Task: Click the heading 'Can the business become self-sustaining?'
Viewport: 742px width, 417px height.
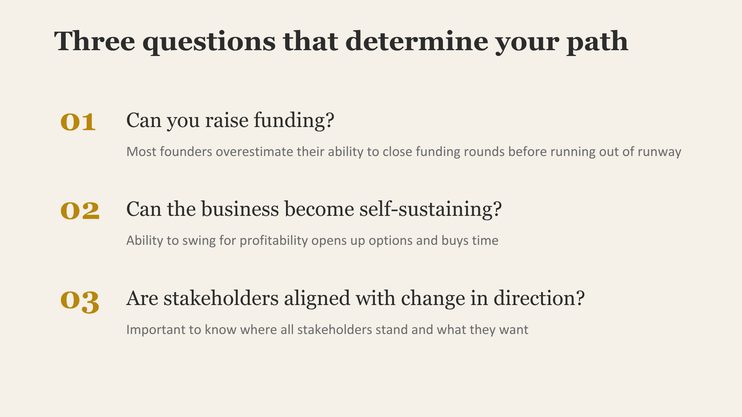Action: point(314,209)
